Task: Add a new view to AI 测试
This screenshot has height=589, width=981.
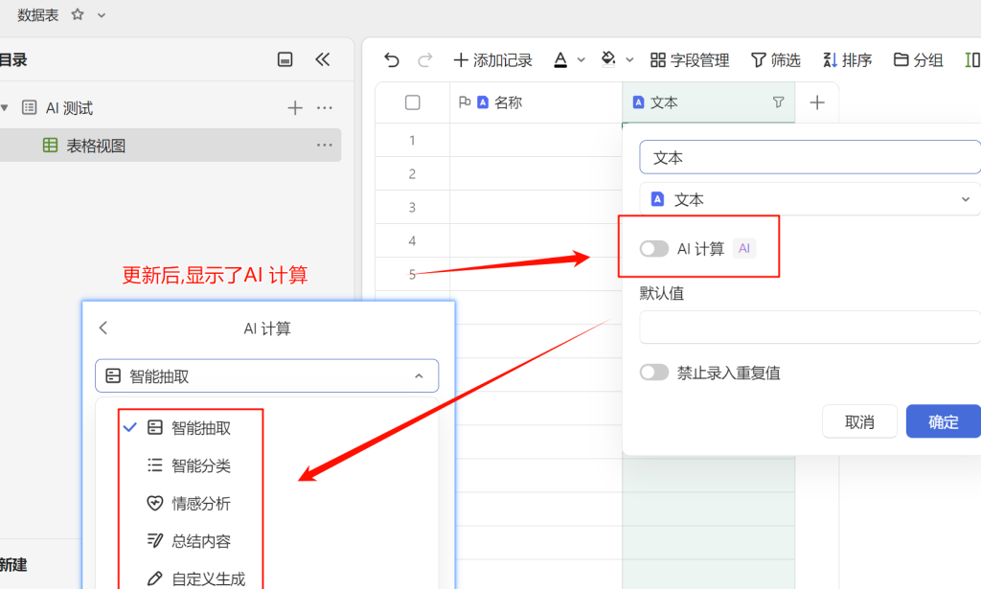Action: (x=295, y=108)
